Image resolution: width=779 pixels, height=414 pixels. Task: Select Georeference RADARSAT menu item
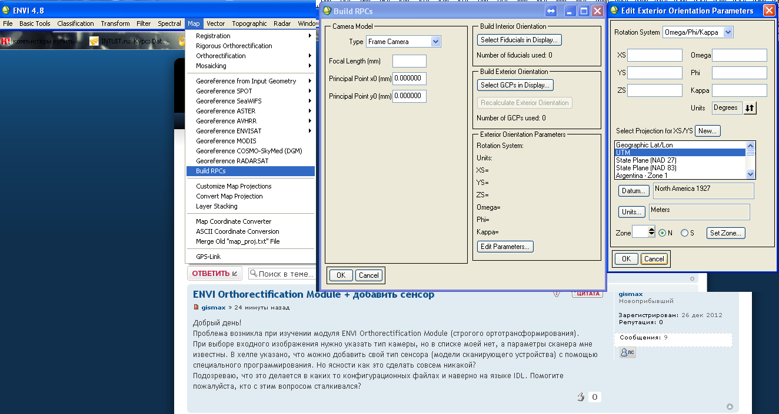click(251, 161)
